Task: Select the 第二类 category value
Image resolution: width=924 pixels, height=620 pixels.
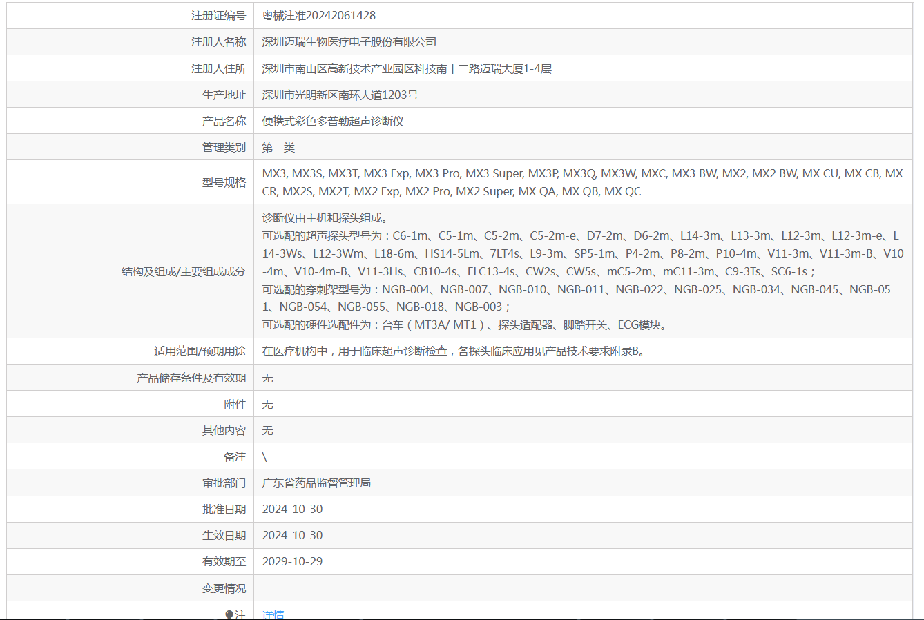Action: pyautogui.click(x=278, y=147)
